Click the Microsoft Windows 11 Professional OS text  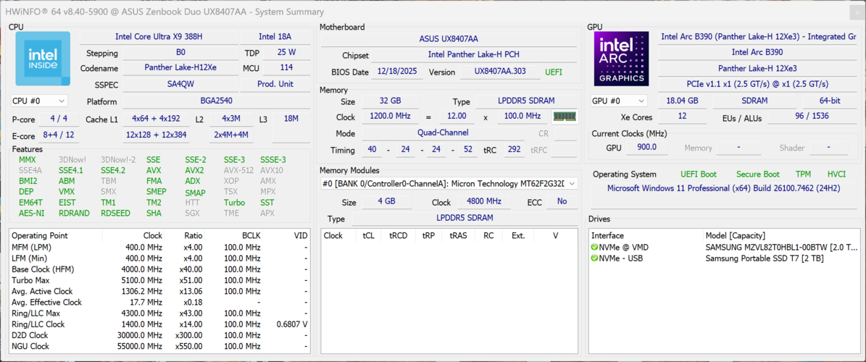[723, 188]
